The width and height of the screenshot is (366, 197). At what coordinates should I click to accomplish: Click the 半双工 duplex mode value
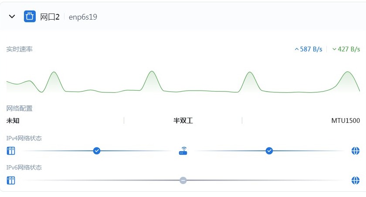183,121
